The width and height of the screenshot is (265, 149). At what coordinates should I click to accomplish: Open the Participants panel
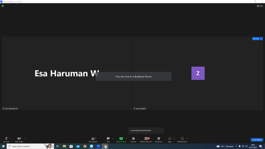[x=93, y=139]
